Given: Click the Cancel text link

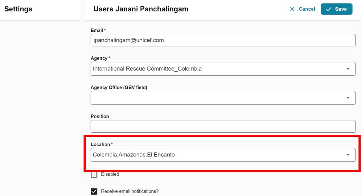Looking at the screenshot, I should coord(307,9).
